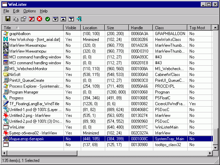Click the window icon with letter T

point(71,19)
